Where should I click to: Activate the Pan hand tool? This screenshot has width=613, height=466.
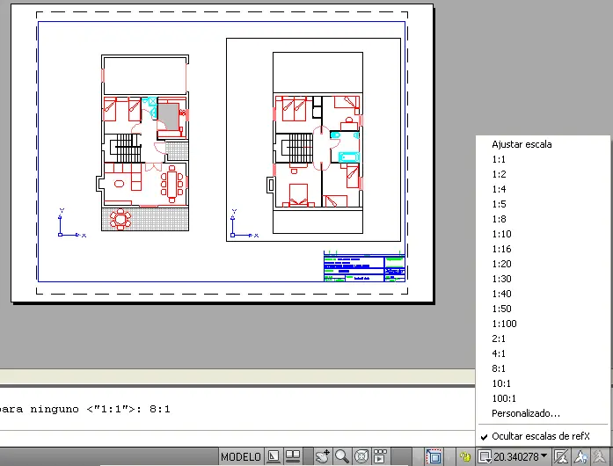(323, 456)
